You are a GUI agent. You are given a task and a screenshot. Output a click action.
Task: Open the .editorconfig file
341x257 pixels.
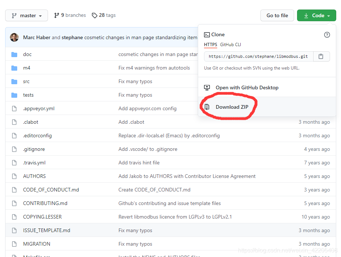pos(37,136)
